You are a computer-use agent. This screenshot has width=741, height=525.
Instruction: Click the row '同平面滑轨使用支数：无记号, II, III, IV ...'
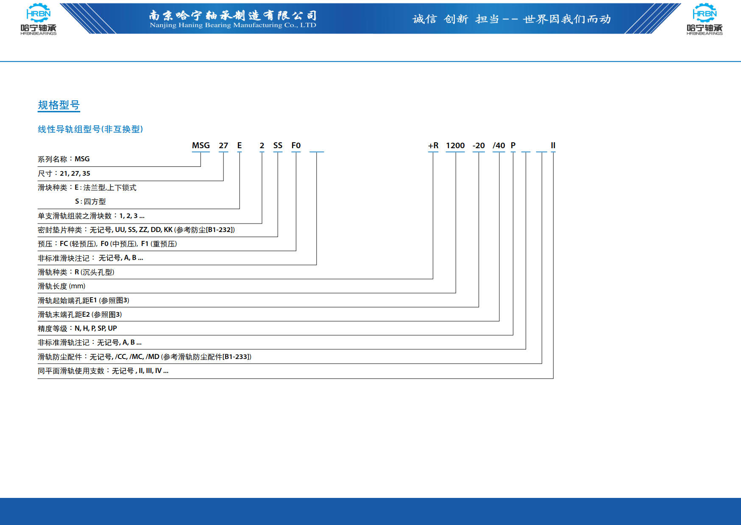point(103,371)
